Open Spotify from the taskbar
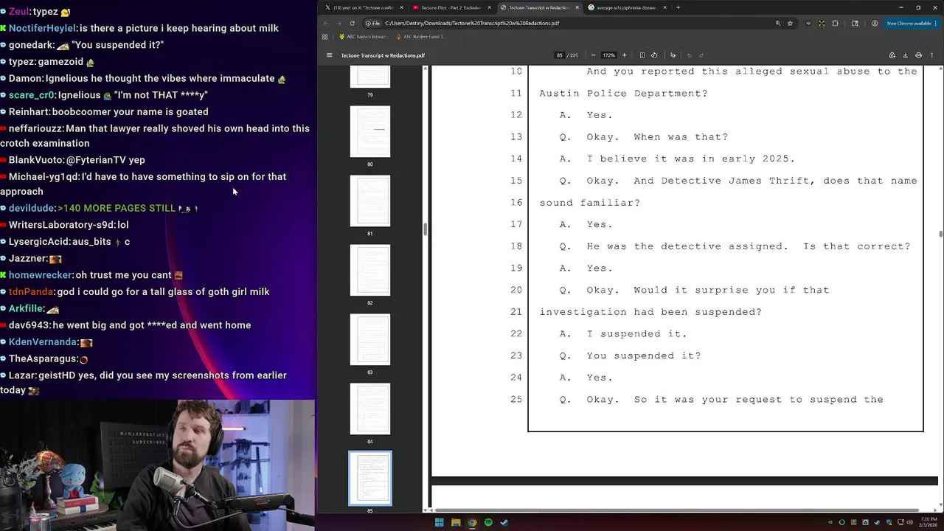 pos(488,523)
